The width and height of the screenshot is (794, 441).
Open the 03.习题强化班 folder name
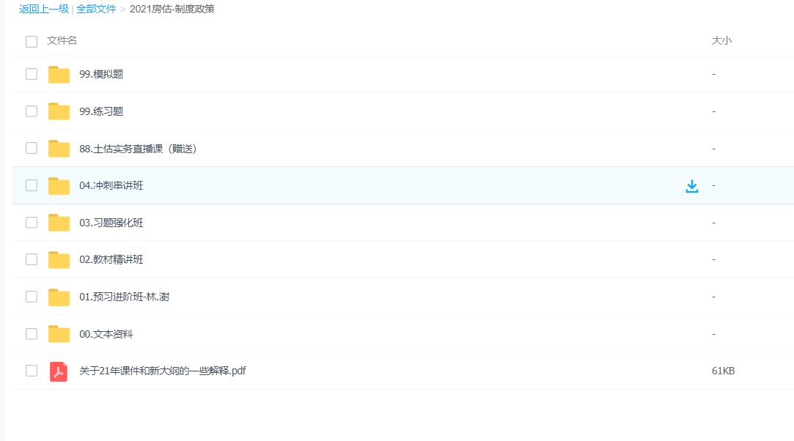[111, 223]
